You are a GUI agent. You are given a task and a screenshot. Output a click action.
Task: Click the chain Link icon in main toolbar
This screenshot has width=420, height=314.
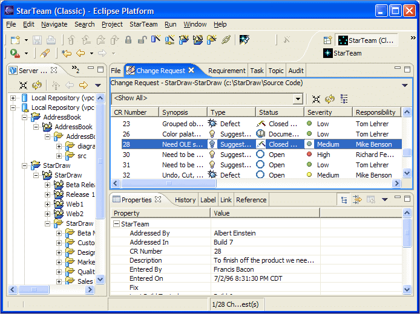[x=226, y=40]
